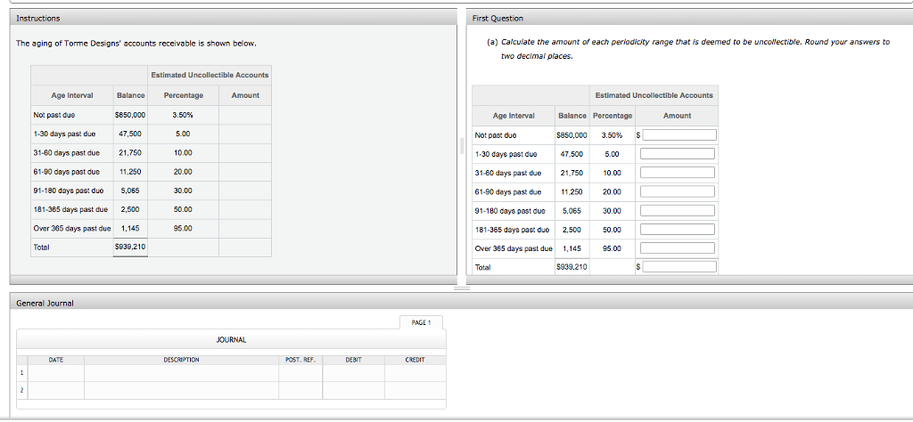Click the 61-90 days past due amount field

coord(678,191)
